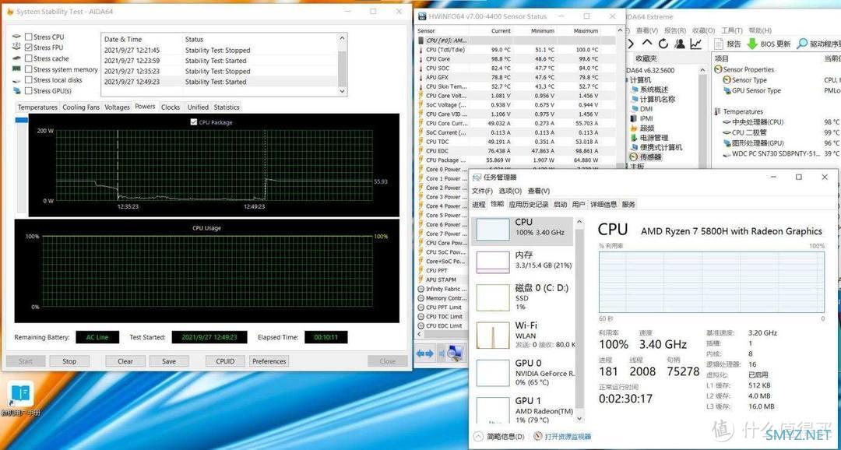
Task: Switch to the Clocks tab
Action: (x=171, y=107)
